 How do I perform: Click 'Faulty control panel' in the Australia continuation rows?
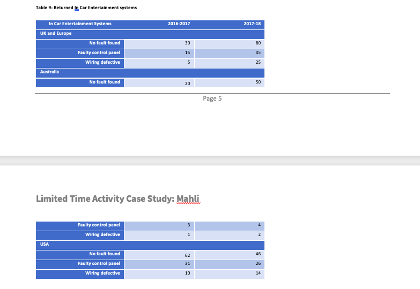coord(99,225)
